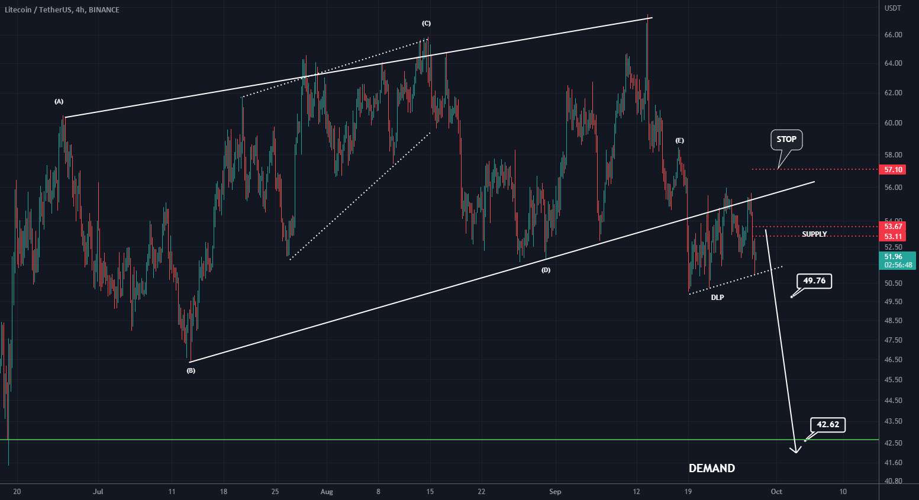The width and height of the screenshot is (919, 500).
Task: Click the 02:56:48 candle countdown
Action: point(898,265)
